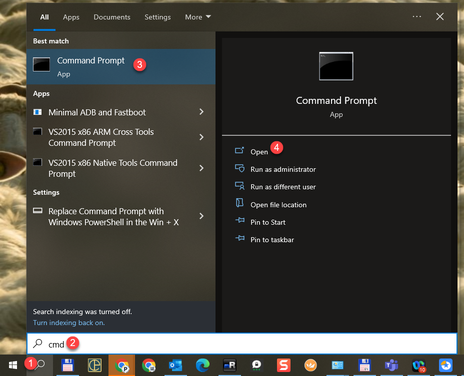
Task: Click the three-dot options icon in the search panel
Action: (x=416, y=16)
